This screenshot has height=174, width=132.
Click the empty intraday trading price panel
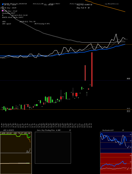[x=53, y=148]
